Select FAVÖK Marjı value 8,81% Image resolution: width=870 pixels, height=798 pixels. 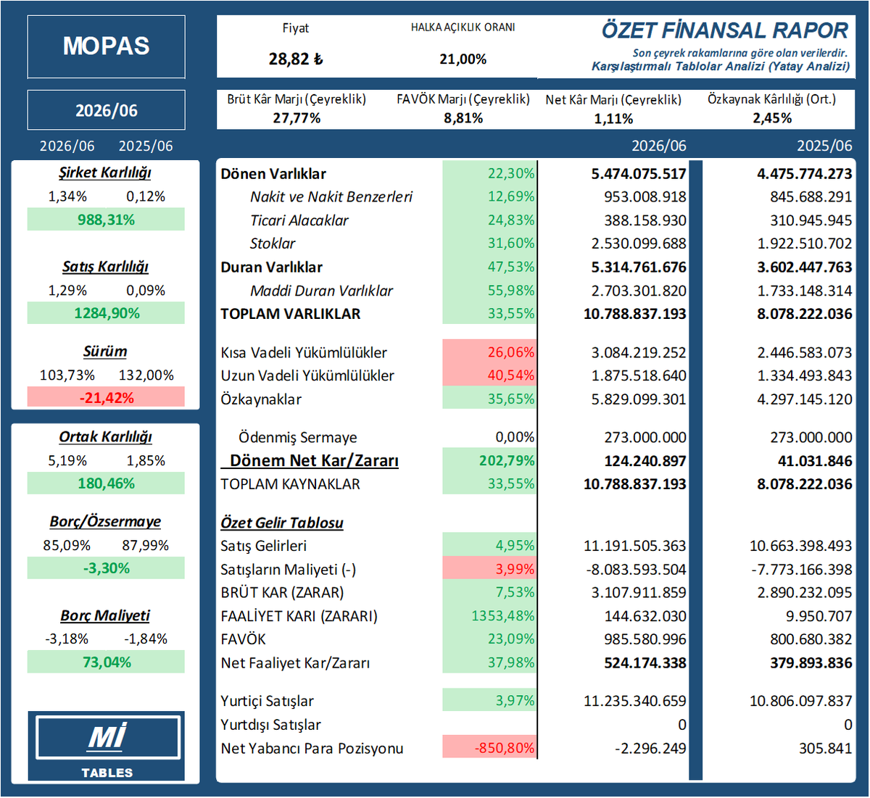pos(463,117)
